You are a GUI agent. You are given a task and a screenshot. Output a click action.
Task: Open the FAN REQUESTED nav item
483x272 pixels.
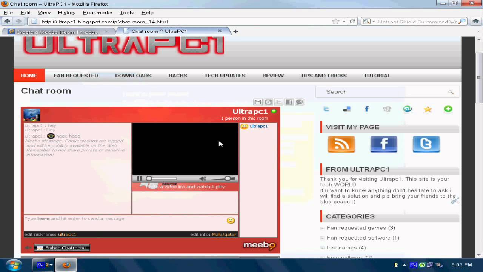click(76, 76)
